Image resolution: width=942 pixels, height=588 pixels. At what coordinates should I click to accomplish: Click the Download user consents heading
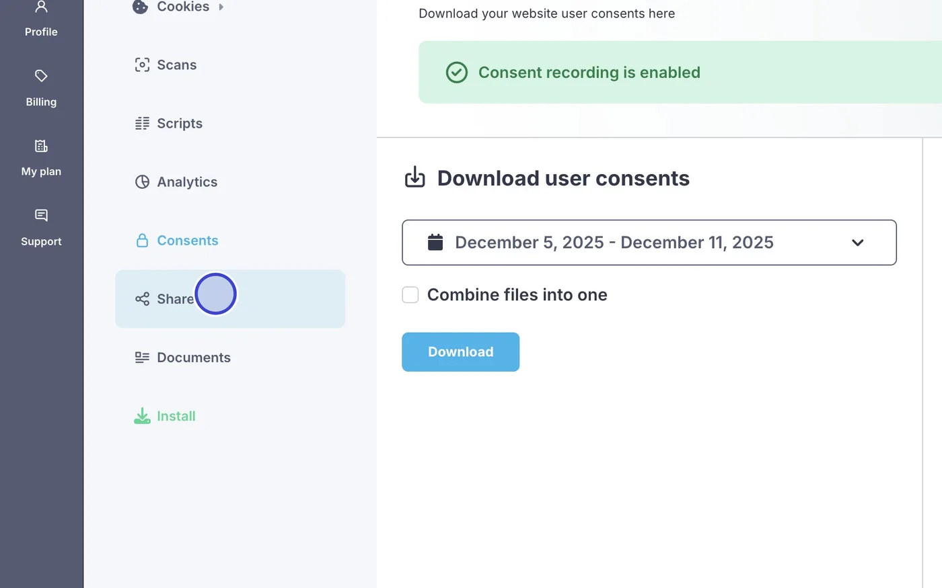[x=563, y=178]
